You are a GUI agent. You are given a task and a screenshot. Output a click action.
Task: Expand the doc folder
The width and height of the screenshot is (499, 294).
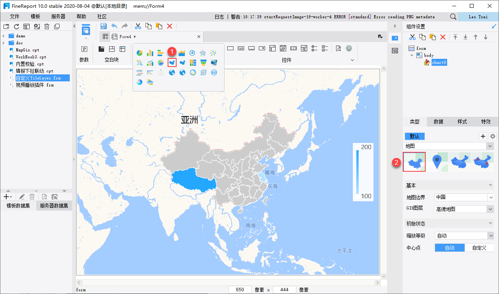point(4,43)
